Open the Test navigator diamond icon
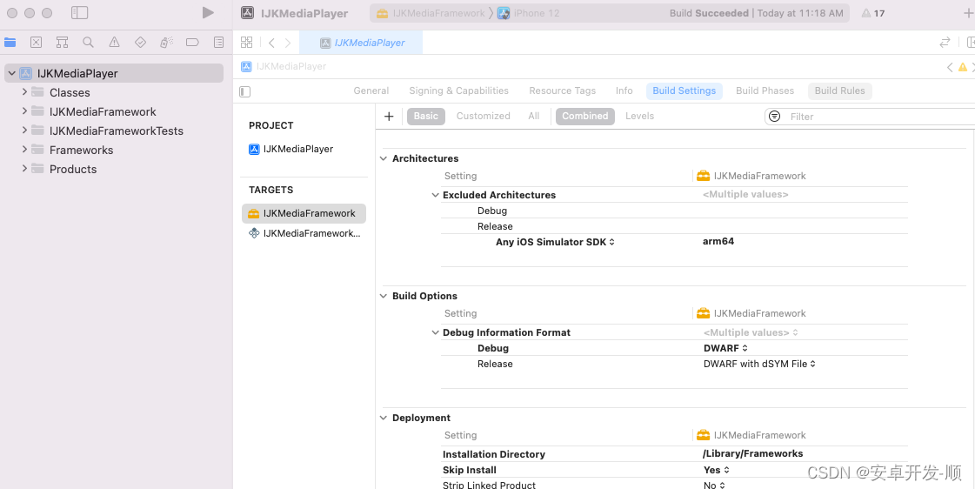The image size is (975, 489). point(141,43)
